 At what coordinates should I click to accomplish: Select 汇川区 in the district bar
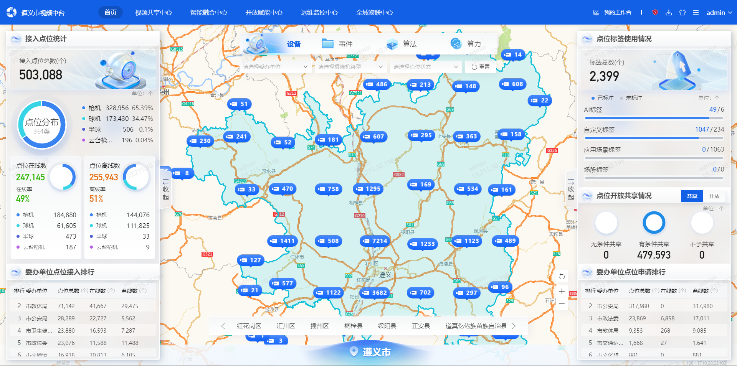point(286,326)
